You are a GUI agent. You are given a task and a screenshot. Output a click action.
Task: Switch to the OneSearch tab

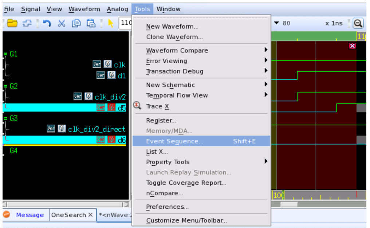coord(68,215)
